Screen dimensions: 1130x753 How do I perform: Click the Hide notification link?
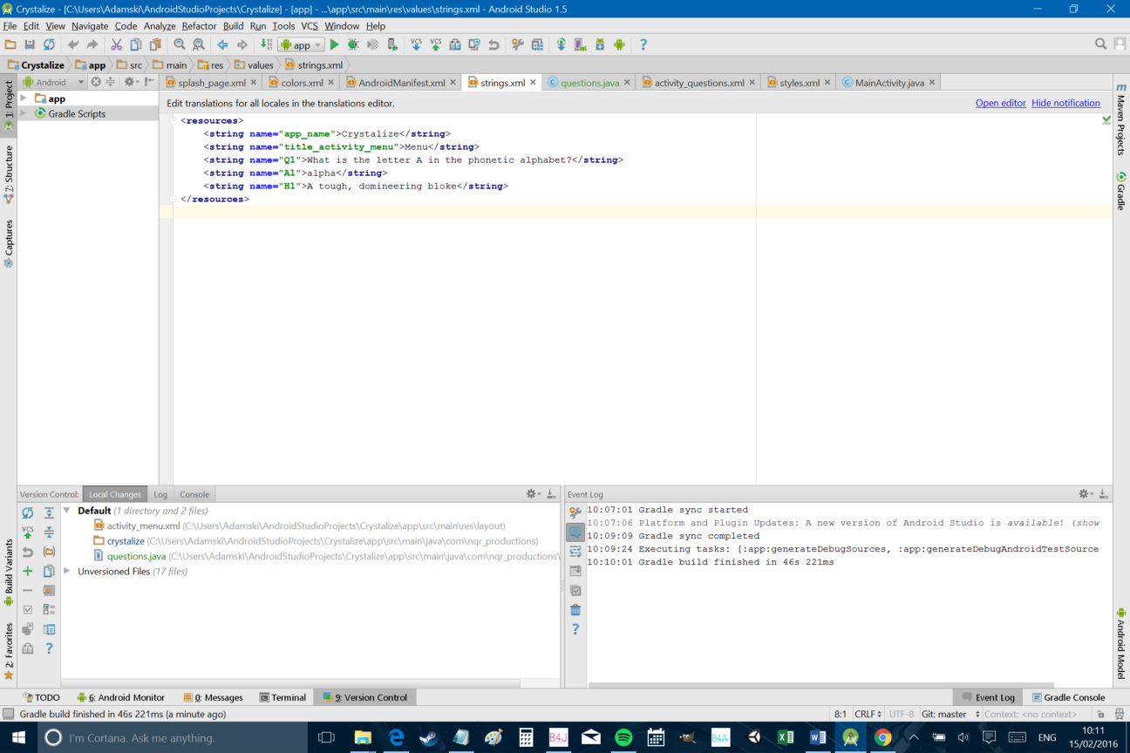pos(1065,102)
